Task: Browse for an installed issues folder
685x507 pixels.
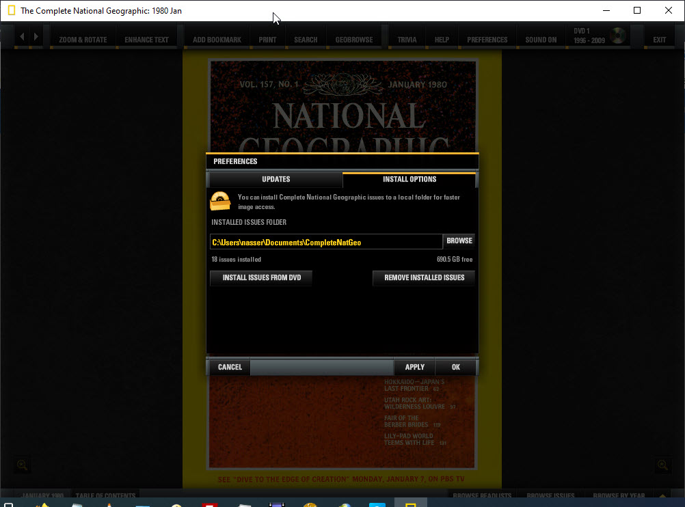Action: (459, 241)
